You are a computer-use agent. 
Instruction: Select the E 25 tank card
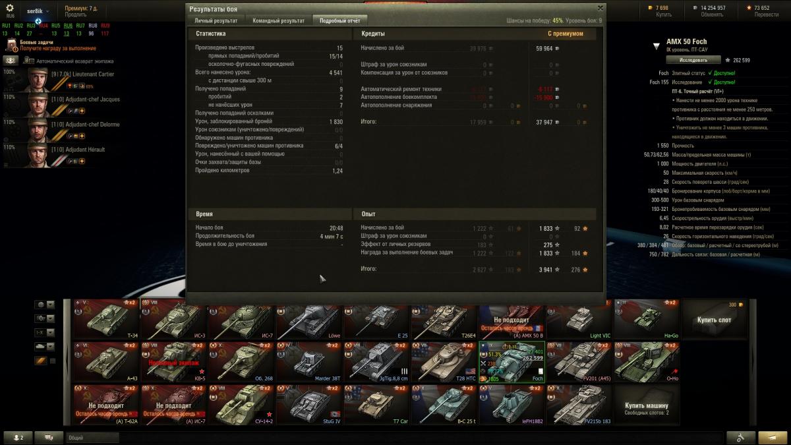[376, 319]
